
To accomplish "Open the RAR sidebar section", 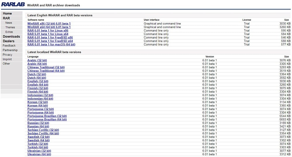I will point(6,18).
